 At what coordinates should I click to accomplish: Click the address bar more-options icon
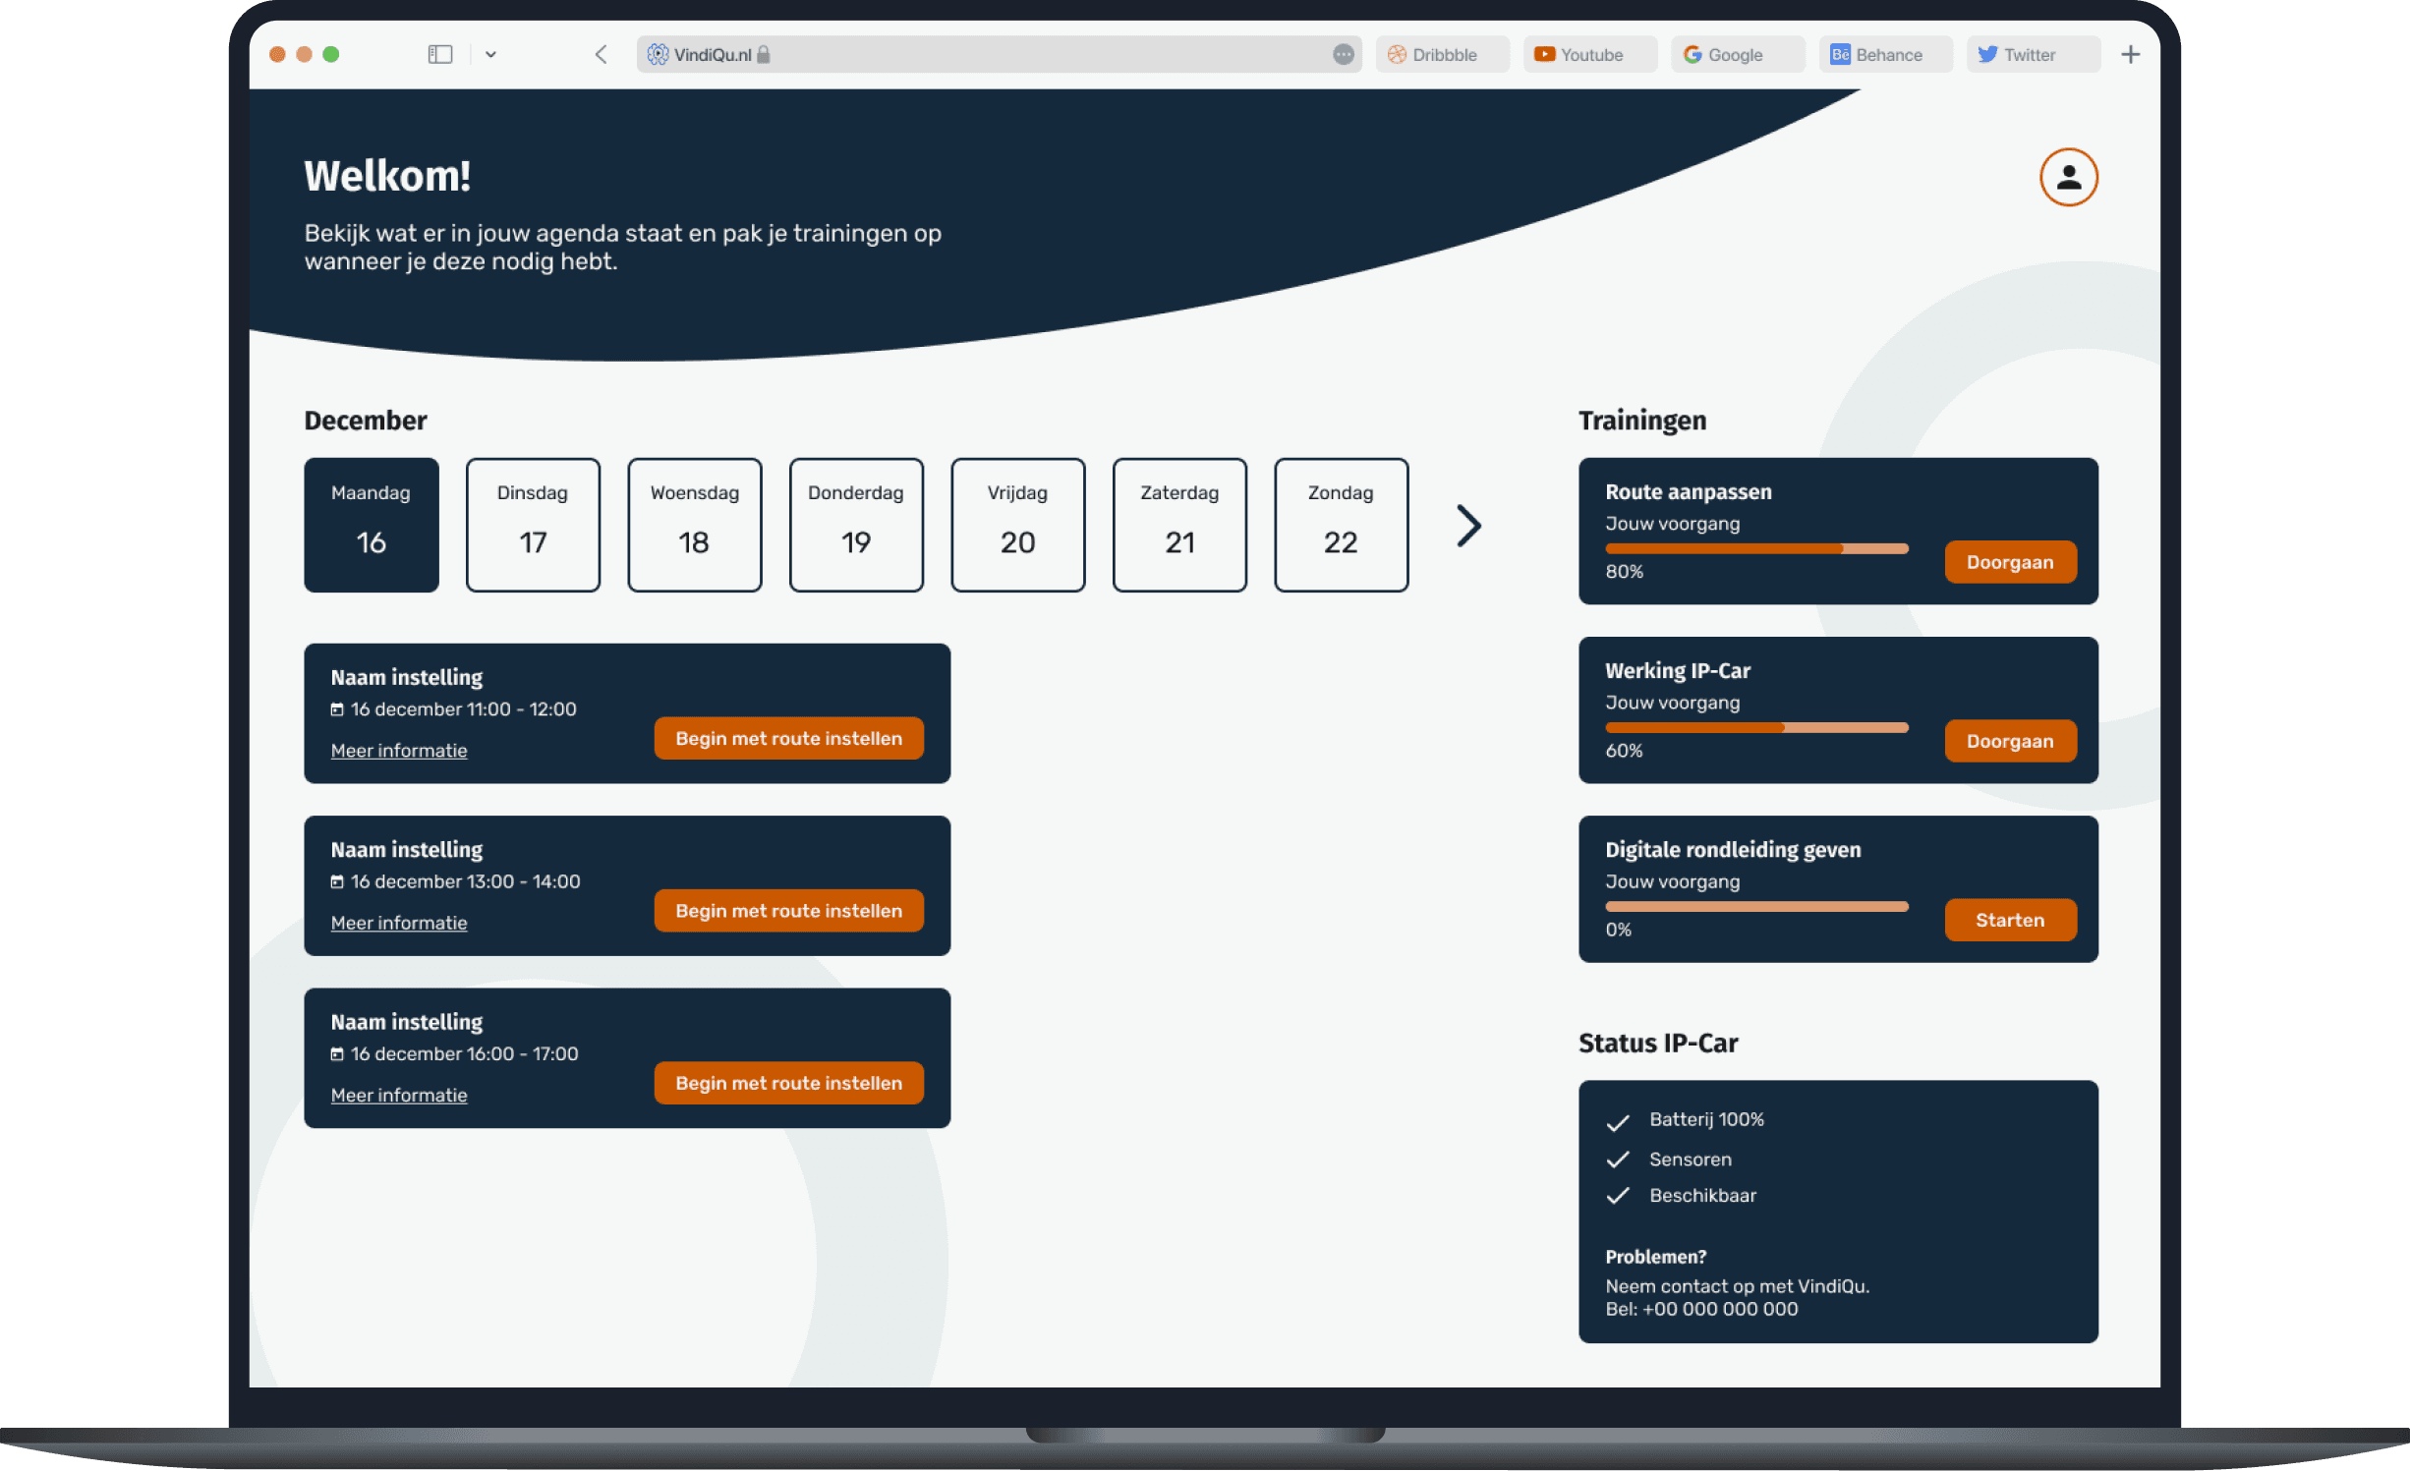[1343, 54]
